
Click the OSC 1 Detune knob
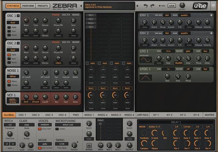45,20
